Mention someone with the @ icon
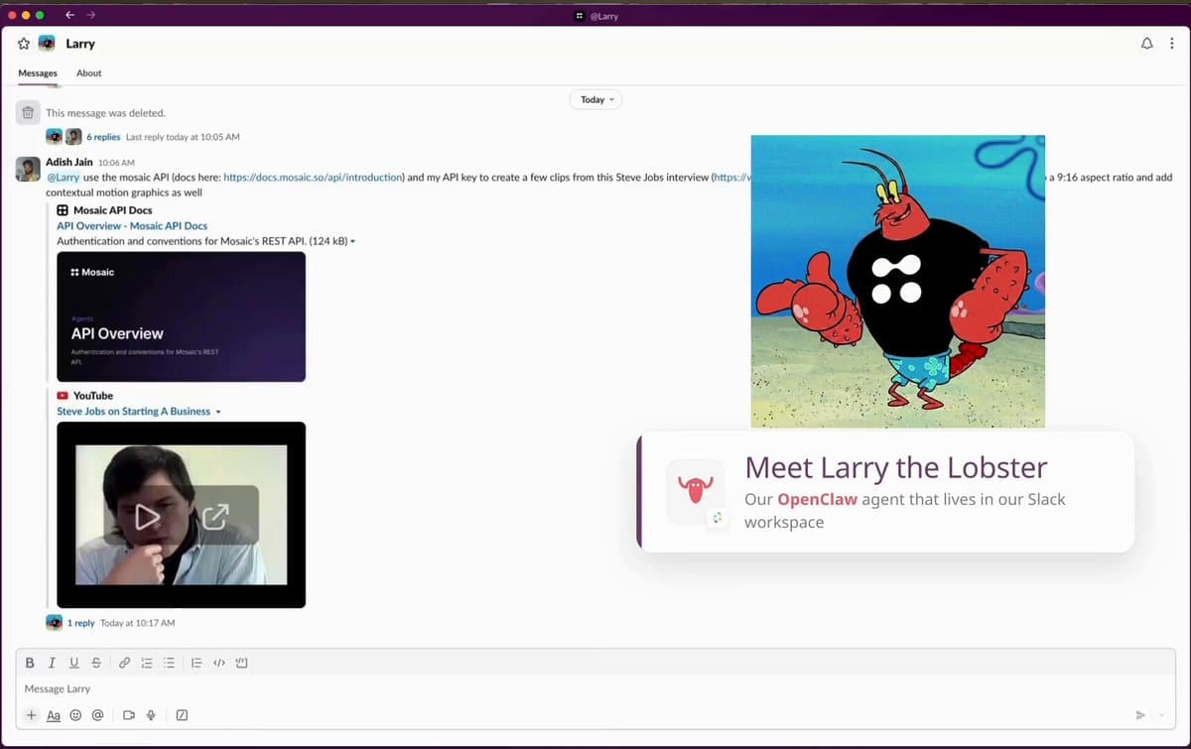 coord(97,715)
